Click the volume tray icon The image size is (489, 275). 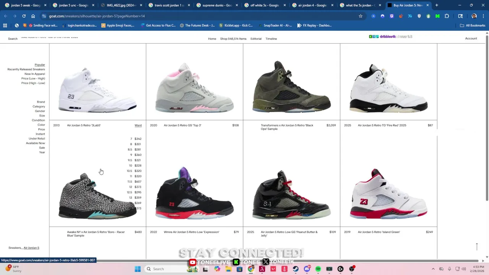(x=465, y=269)
